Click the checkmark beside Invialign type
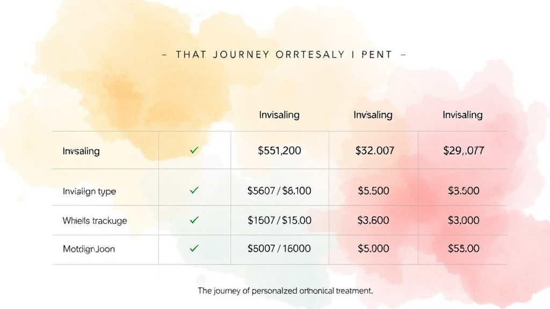This screenshot has width=550, height=309. (x=194, y=190)
